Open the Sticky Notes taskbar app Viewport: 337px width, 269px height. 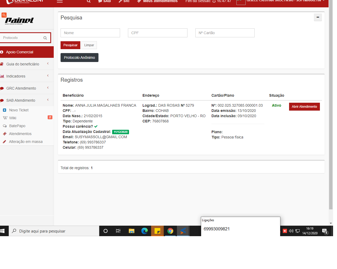[x=157, y=231]
